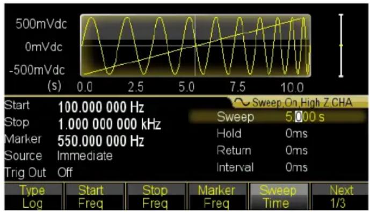370x212 pixels.
Task: Click the 7.5 time axis label
Action: (x=237, y=87)
